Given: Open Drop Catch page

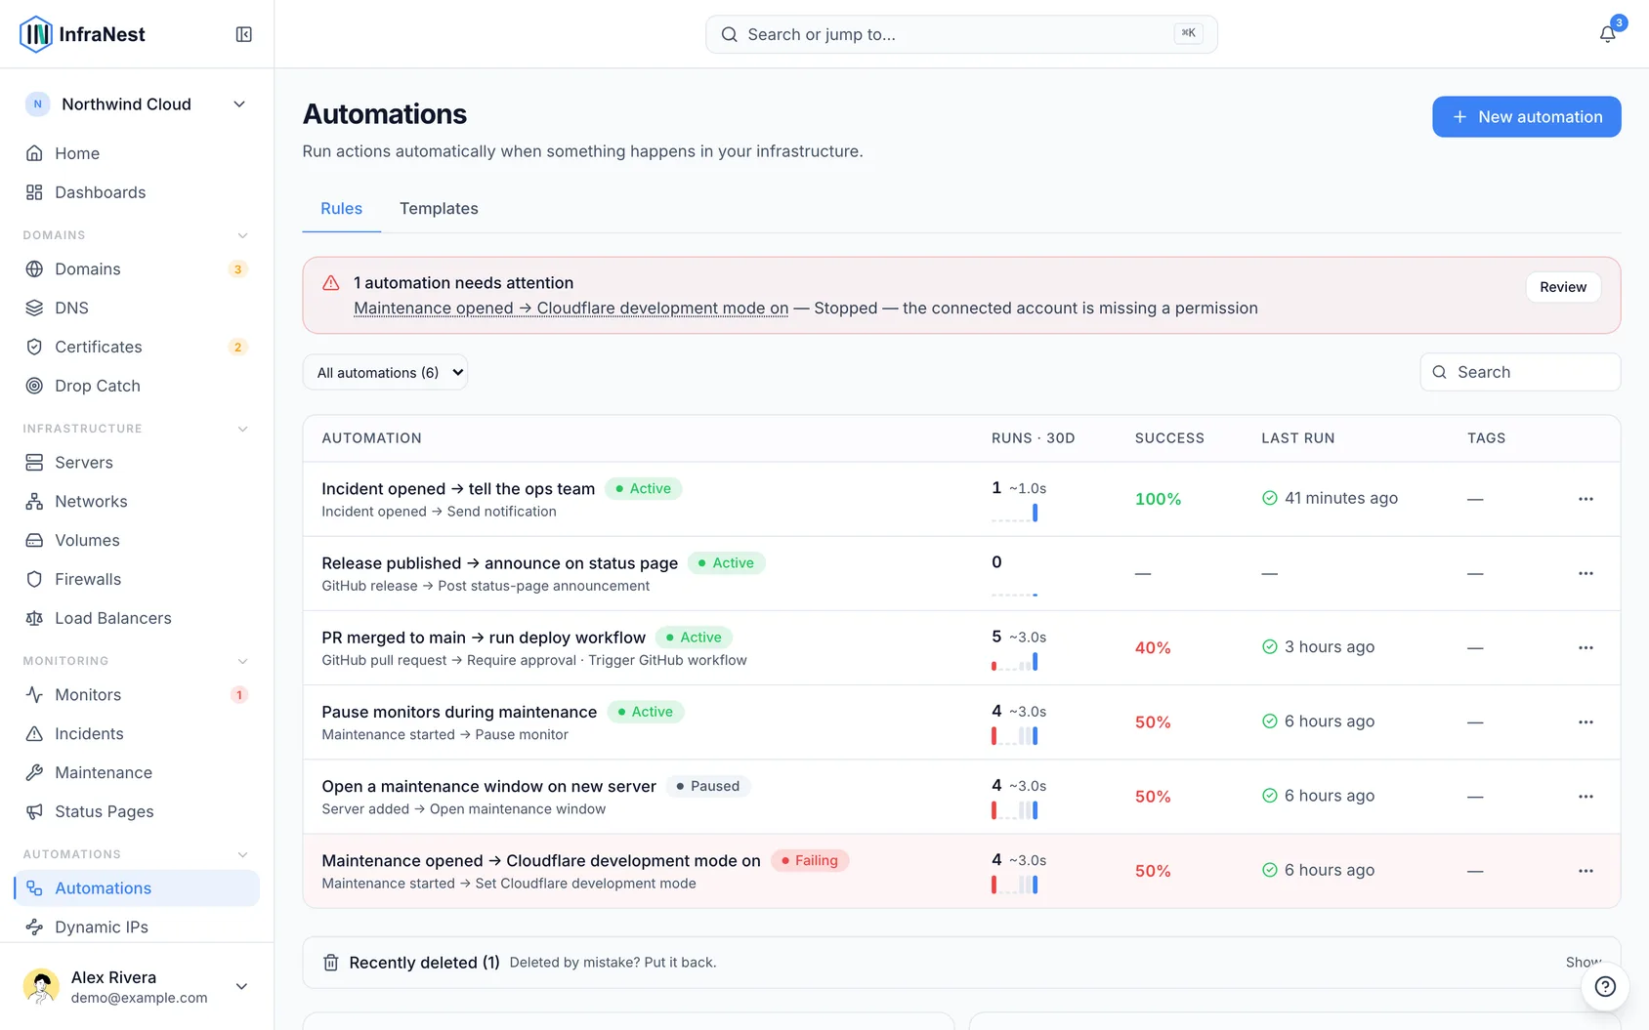Looking at the screenshot, I should [137, 386].
